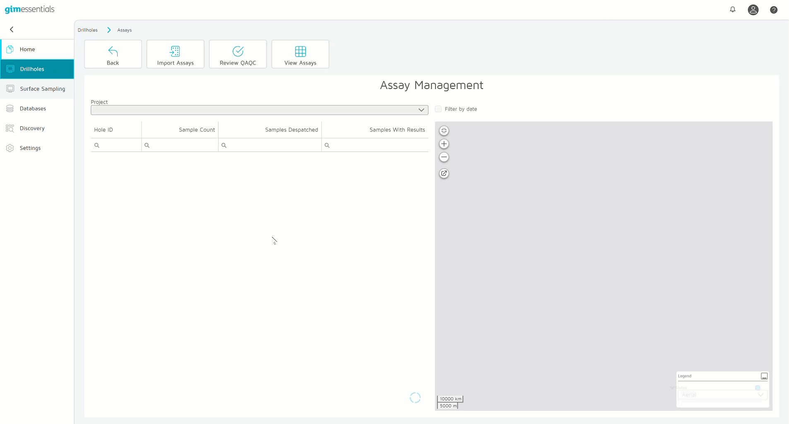Viewport: 789px width, 424px height.
Task: Click the Drillholes breadcrumb link
Action: [x=88, y=30]
